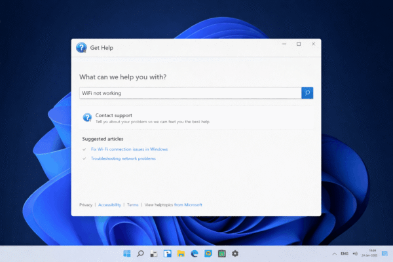Click the Accessibility footer link

[x=109, y=205]
